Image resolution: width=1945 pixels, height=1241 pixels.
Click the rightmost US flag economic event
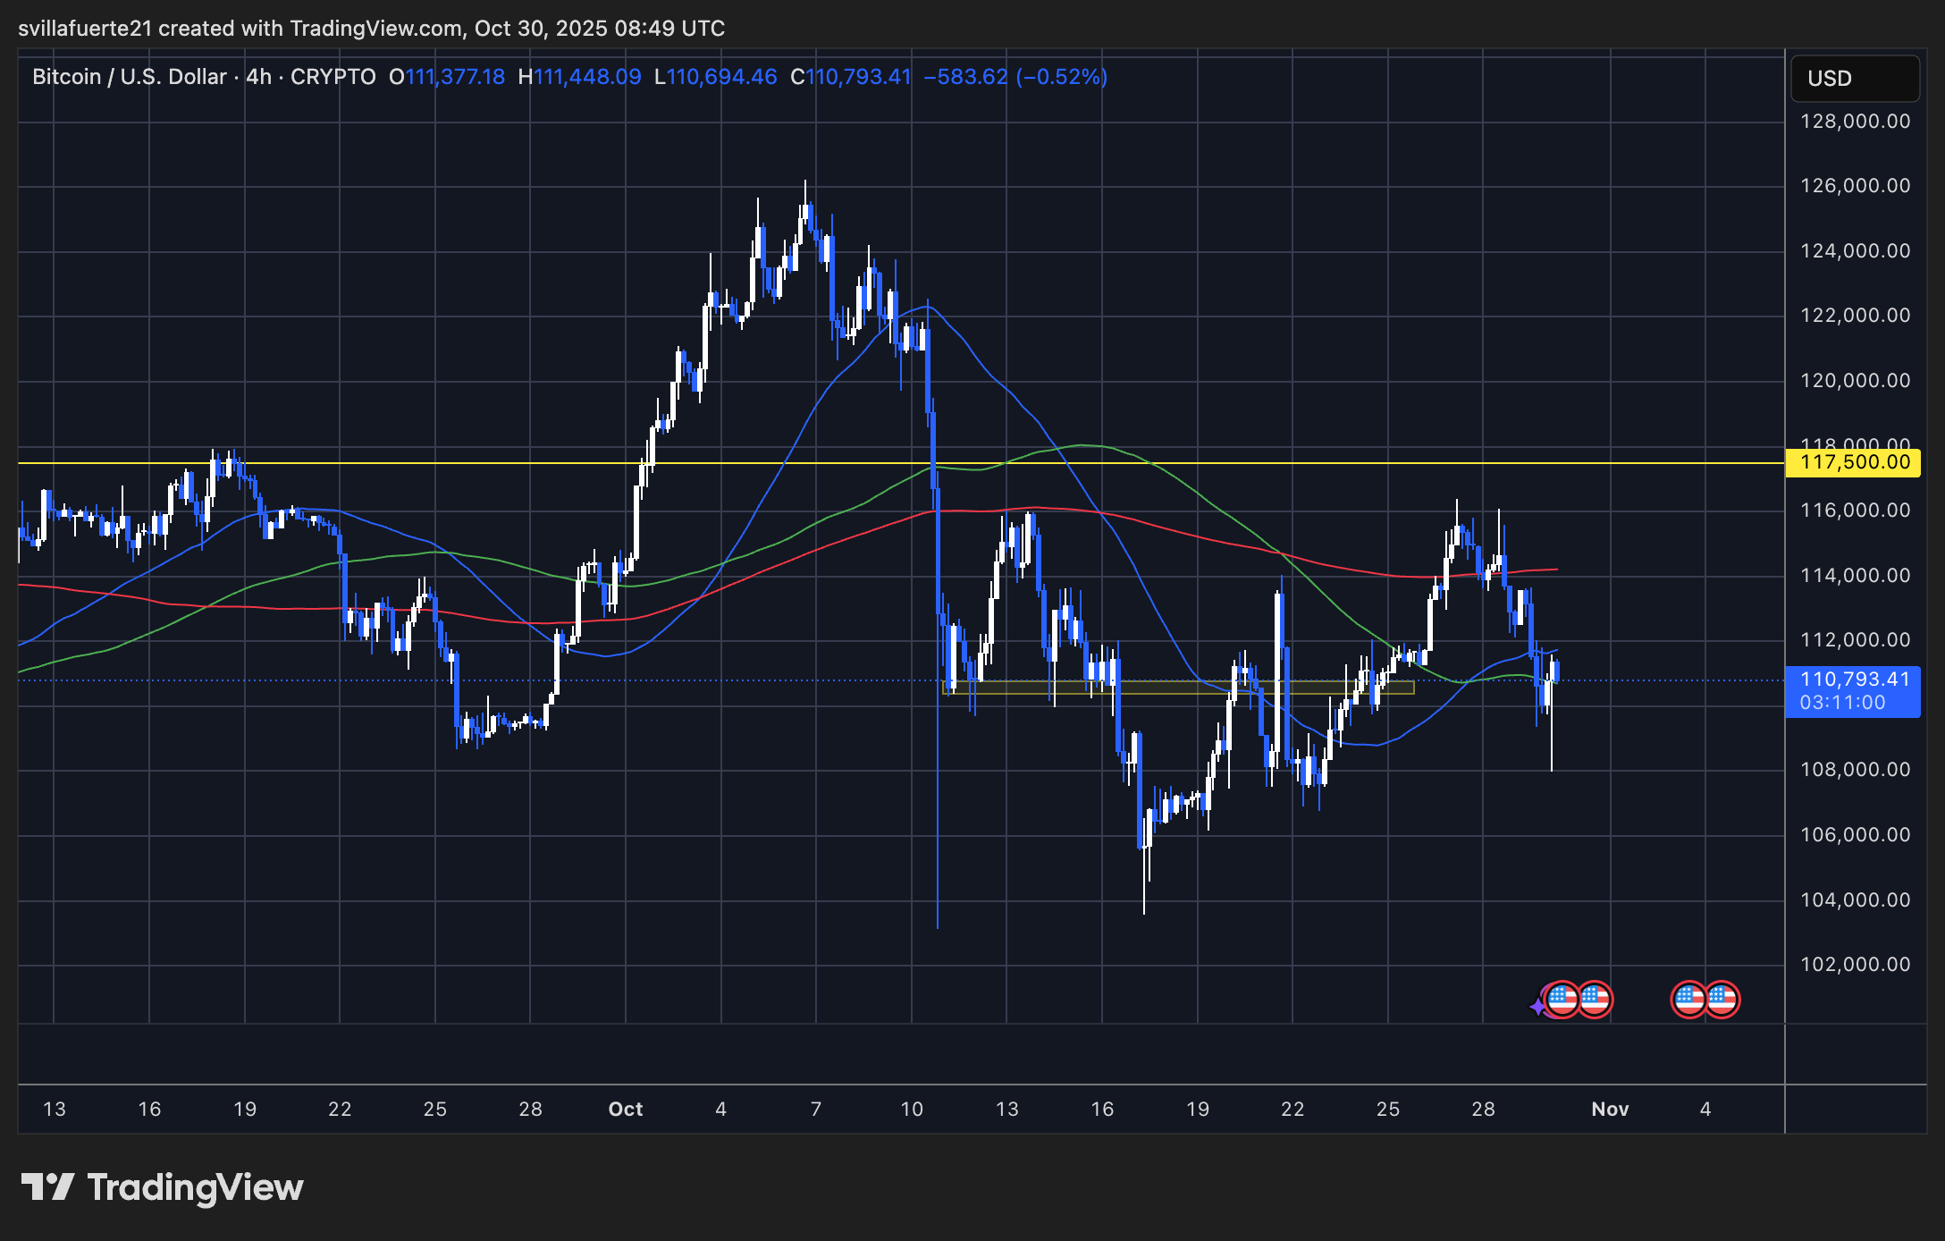(x=1722, y=999)
